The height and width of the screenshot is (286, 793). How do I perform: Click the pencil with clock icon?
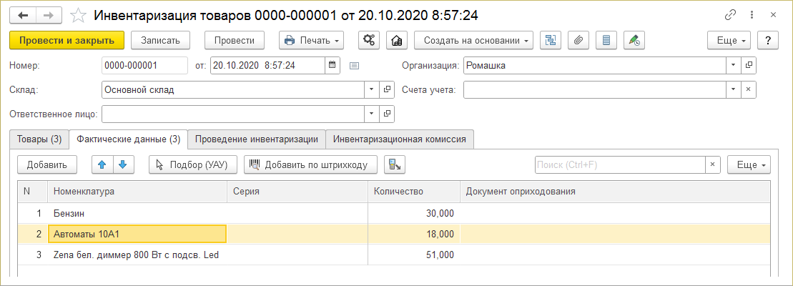[x=634, y=40]
